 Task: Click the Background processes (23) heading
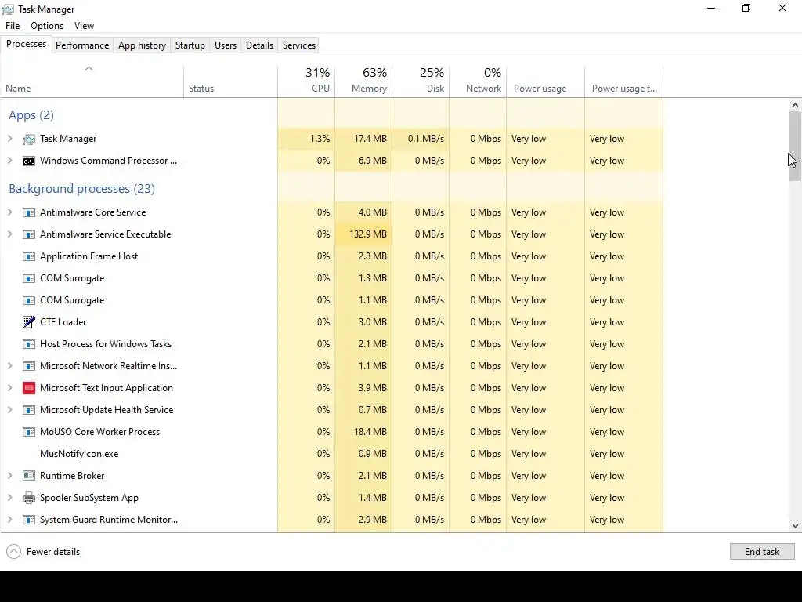click(81, 189)
